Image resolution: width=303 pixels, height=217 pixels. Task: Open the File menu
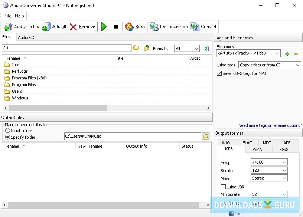(7, 16)
